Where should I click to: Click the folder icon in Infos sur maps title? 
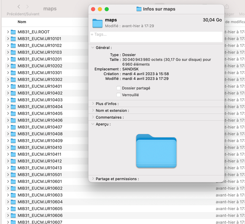coord(139,9)
